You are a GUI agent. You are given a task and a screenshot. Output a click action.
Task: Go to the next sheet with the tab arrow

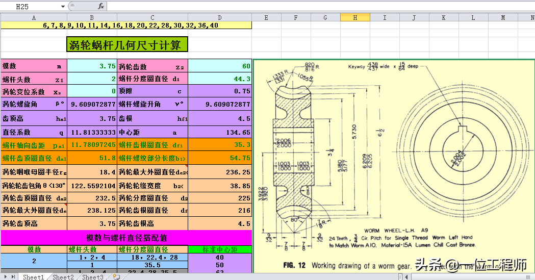point(5,277)
